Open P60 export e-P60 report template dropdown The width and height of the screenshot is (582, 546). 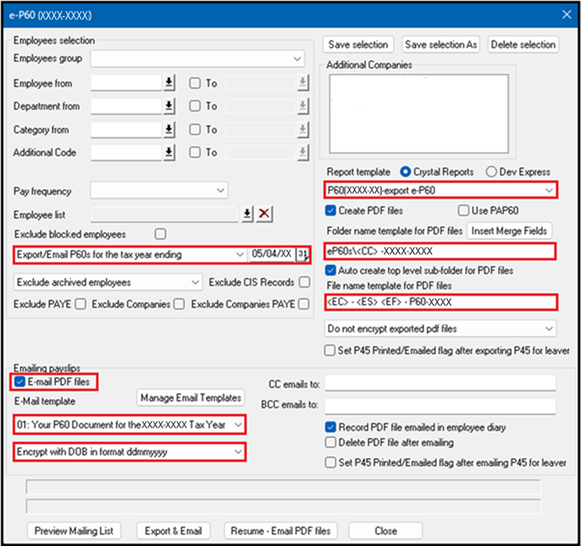coord(441,190)
